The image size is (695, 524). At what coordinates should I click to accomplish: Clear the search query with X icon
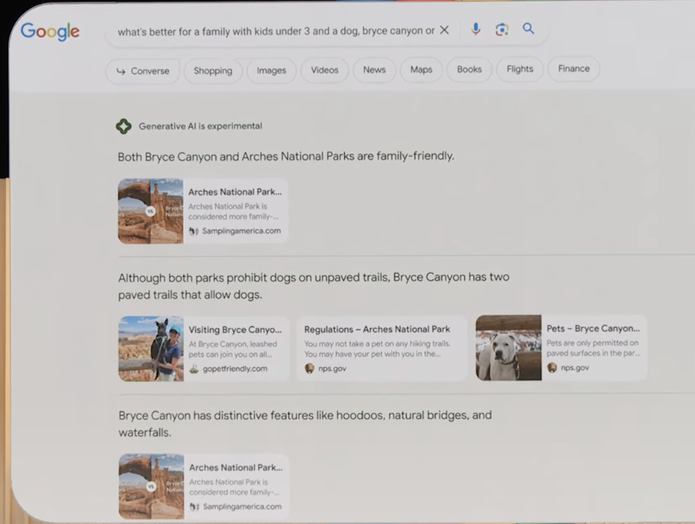444,30
